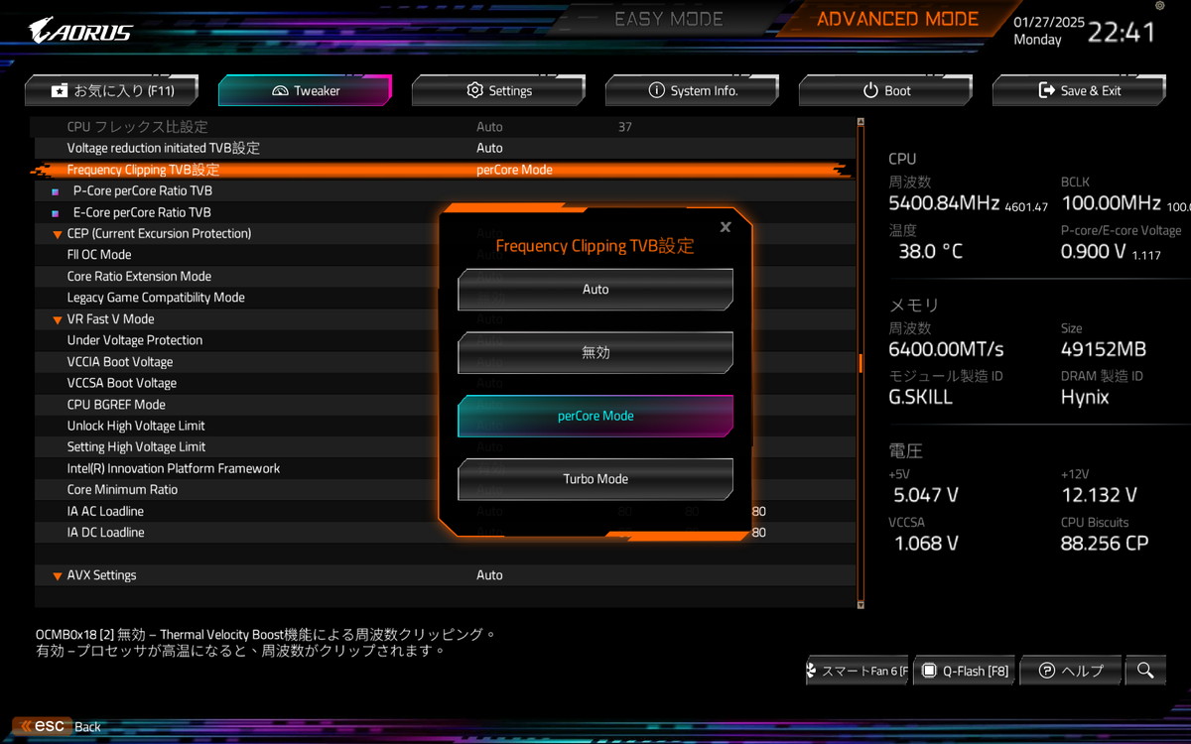Click the Q-Flash chip icon
This screenshot has height=744, width=1191.
[x=929, y=671]
